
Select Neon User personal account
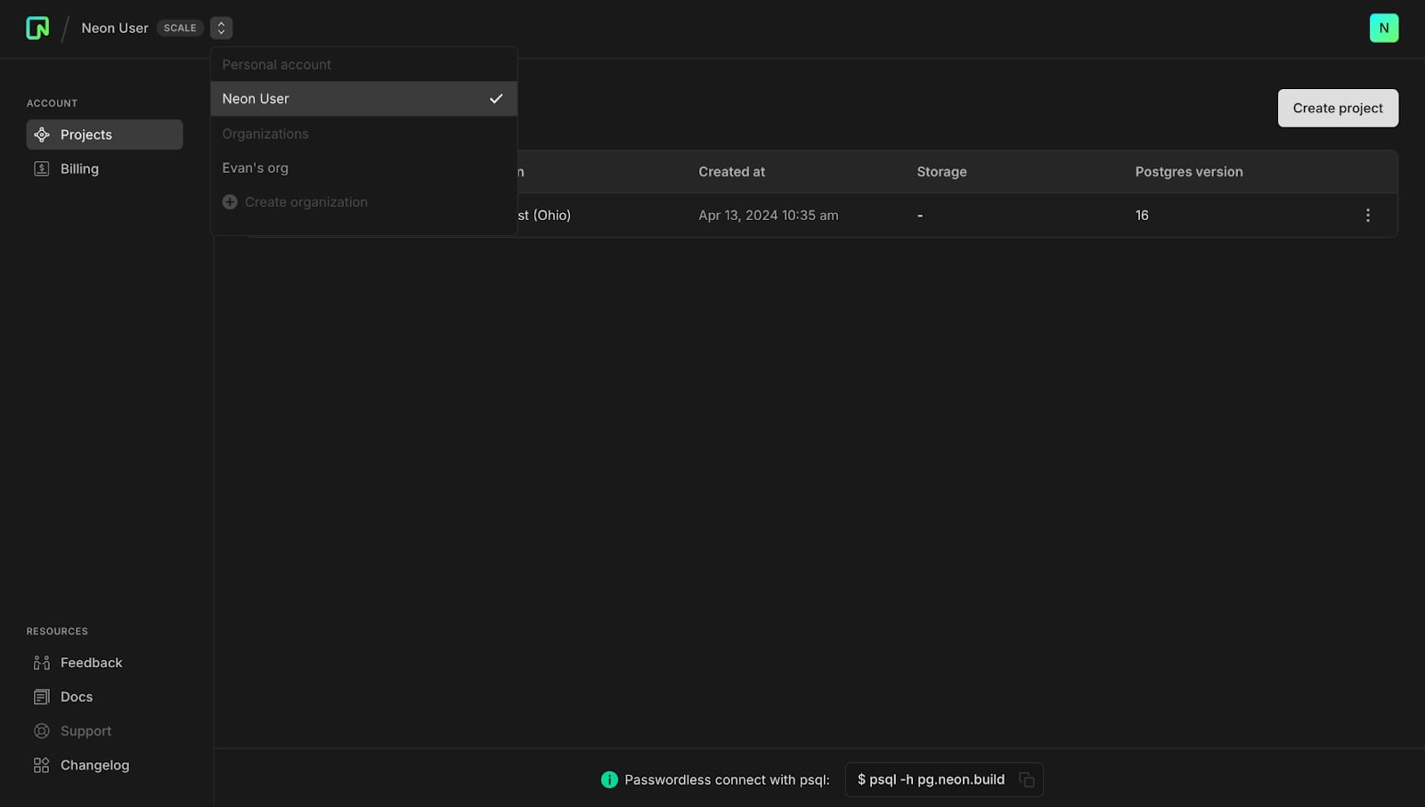pyautogui.click(x=256, y=99)
